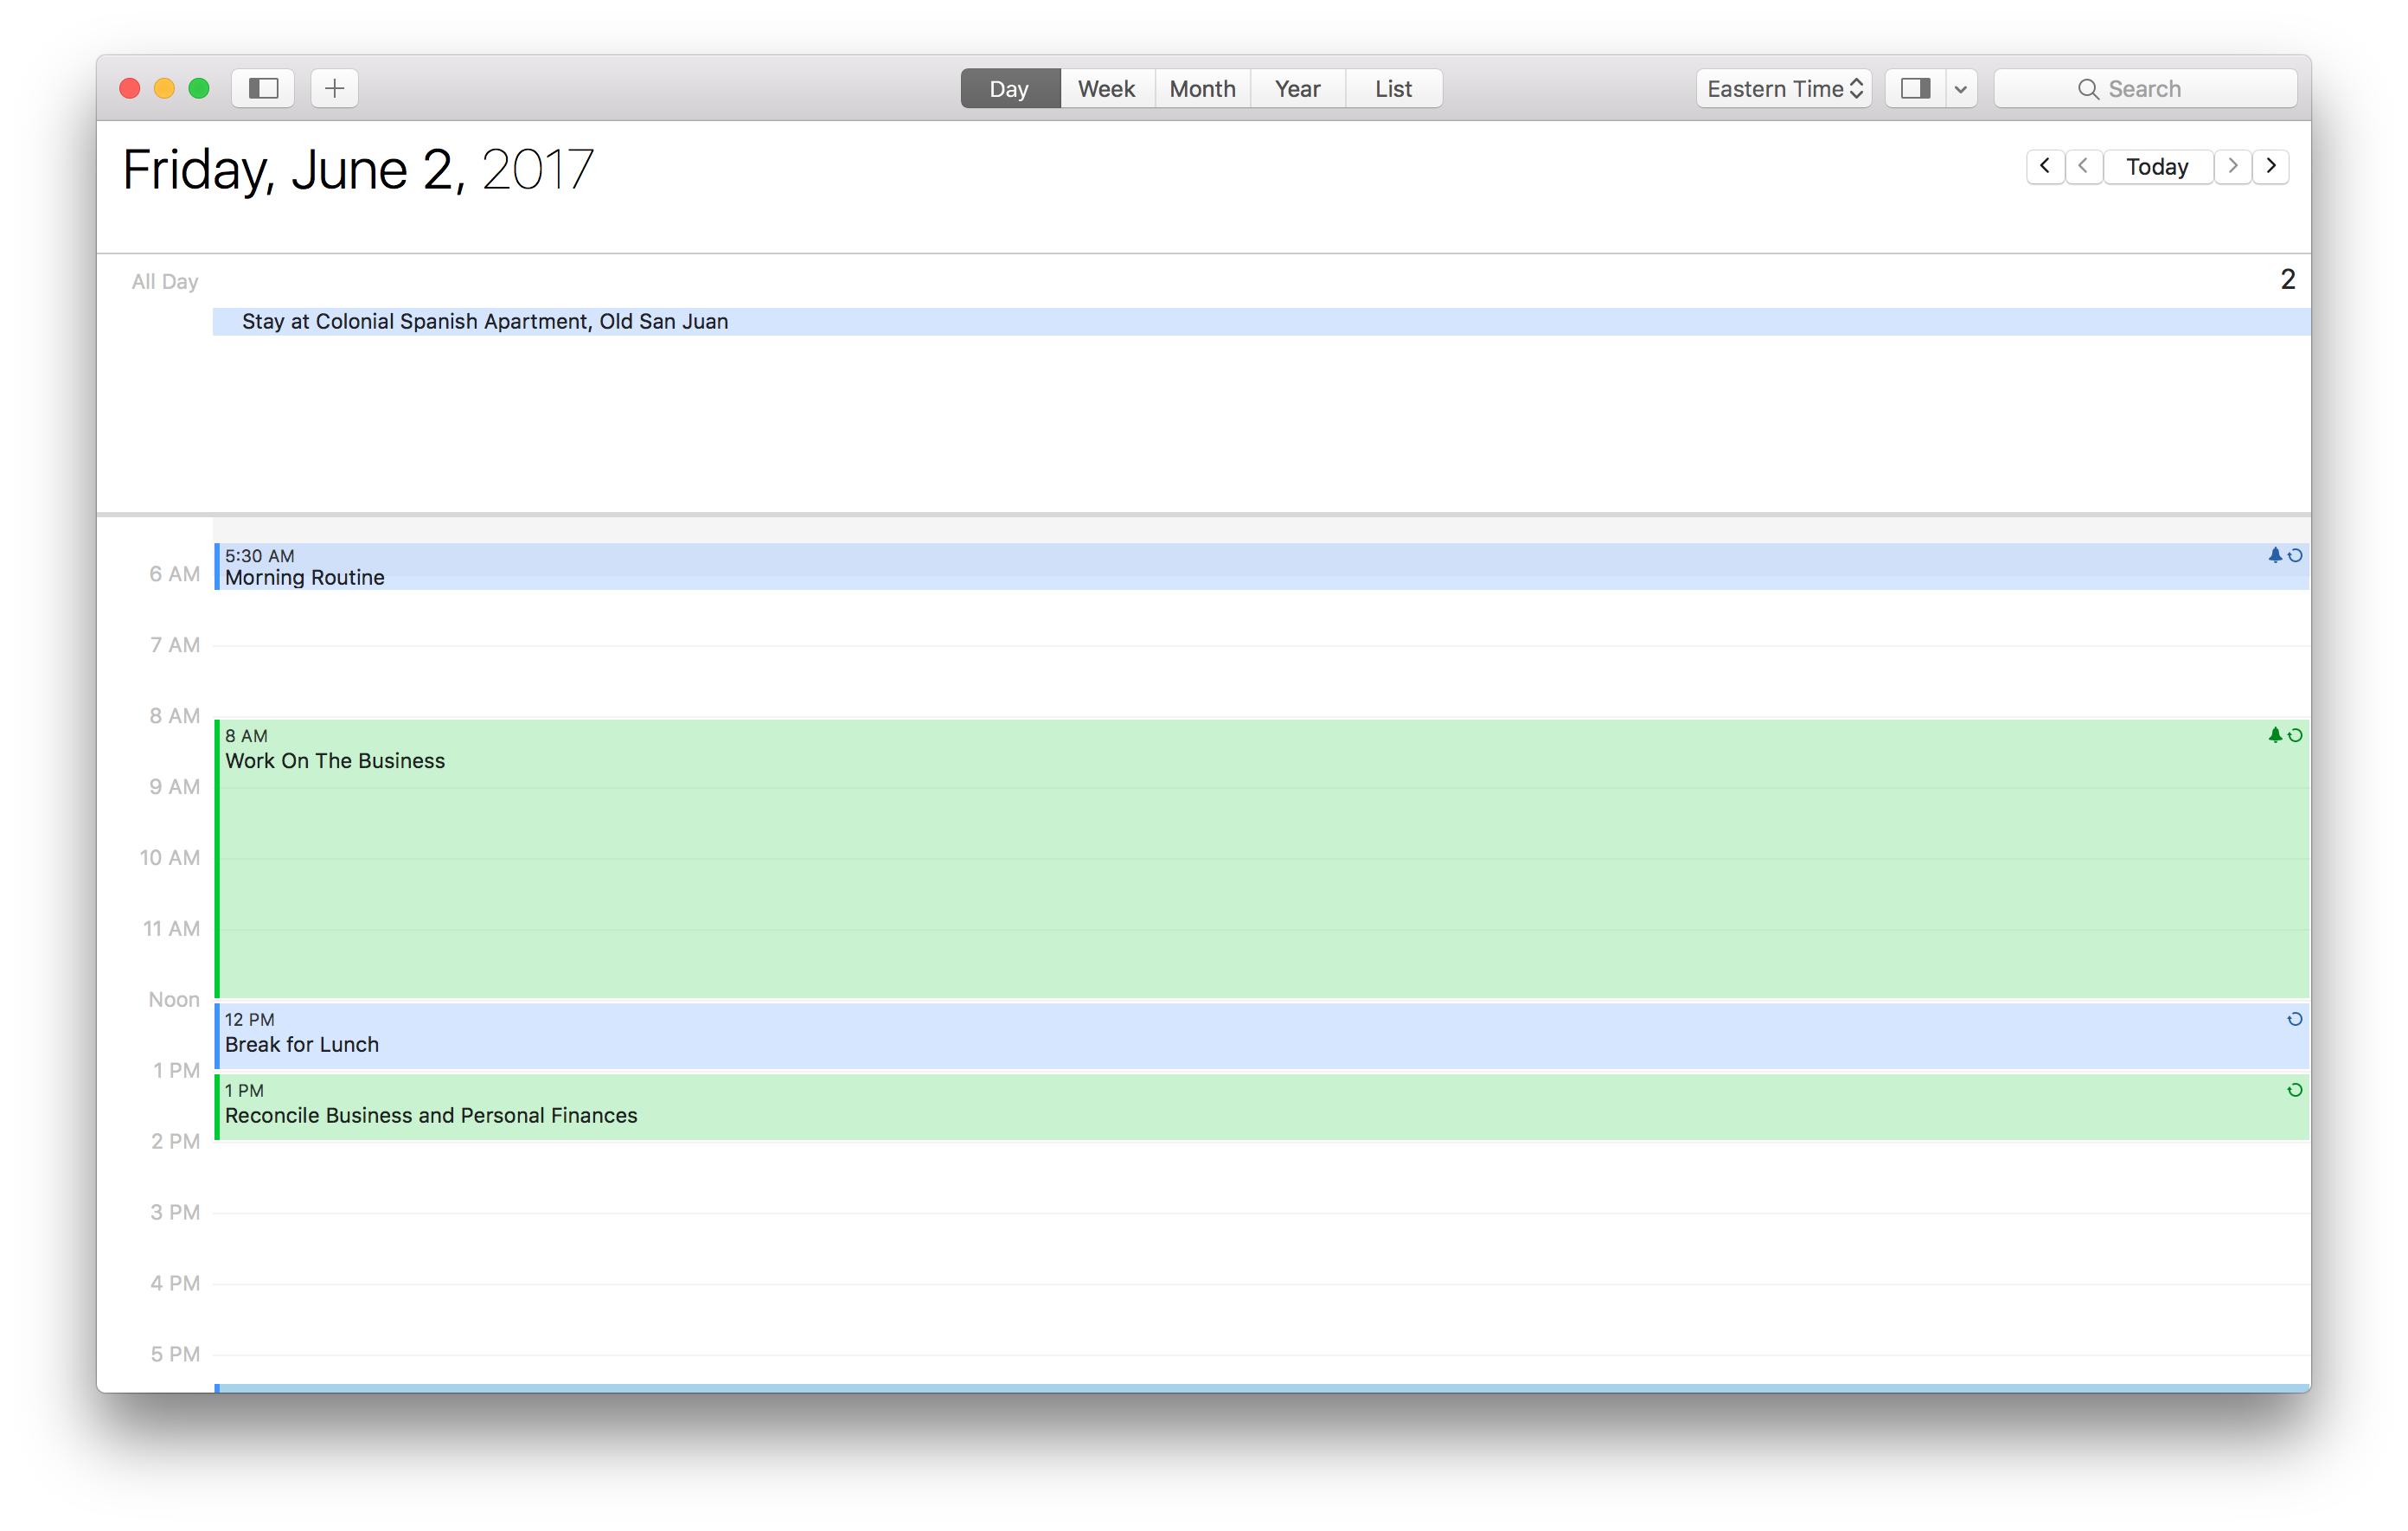Click the search magnifier icon
The width and height of the screenshot is (2408, 1531).
(x=2090, y=88)
